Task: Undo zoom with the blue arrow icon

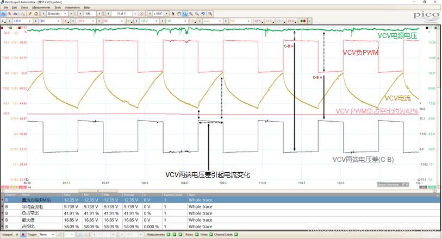Action: pos(203,14)
